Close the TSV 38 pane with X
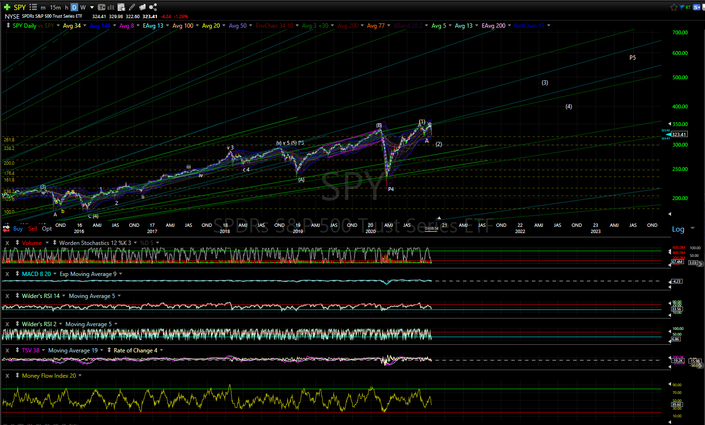 (x=7, y=351)
